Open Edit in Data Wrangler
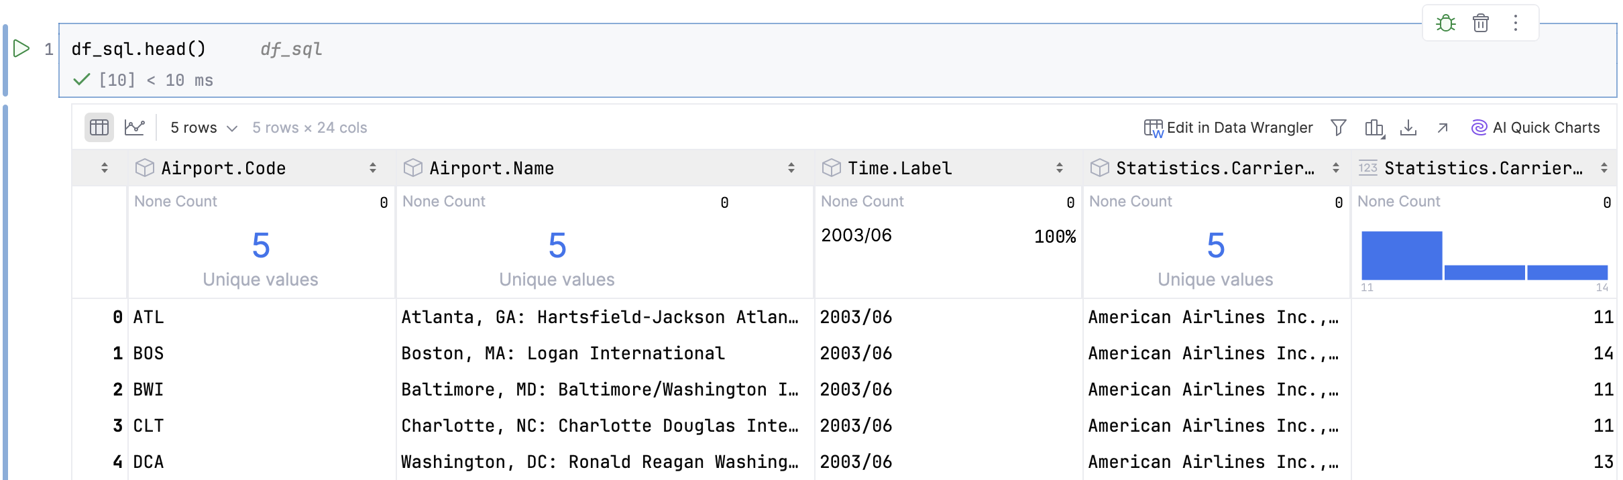This screenshot has height=480, width=1623. point(1228,127)
